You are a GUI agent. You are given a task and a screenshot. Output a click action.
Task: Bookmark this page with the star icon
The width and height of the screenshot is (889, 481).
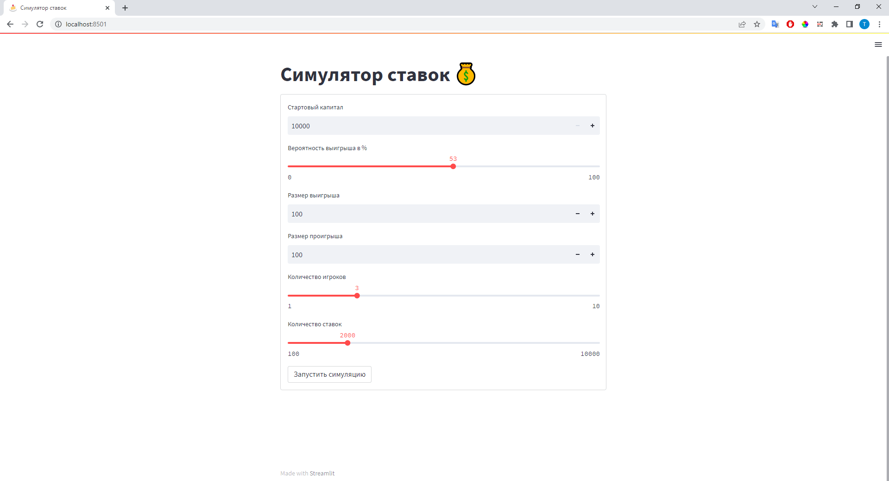pyautogui.click(x=757, y=24)
